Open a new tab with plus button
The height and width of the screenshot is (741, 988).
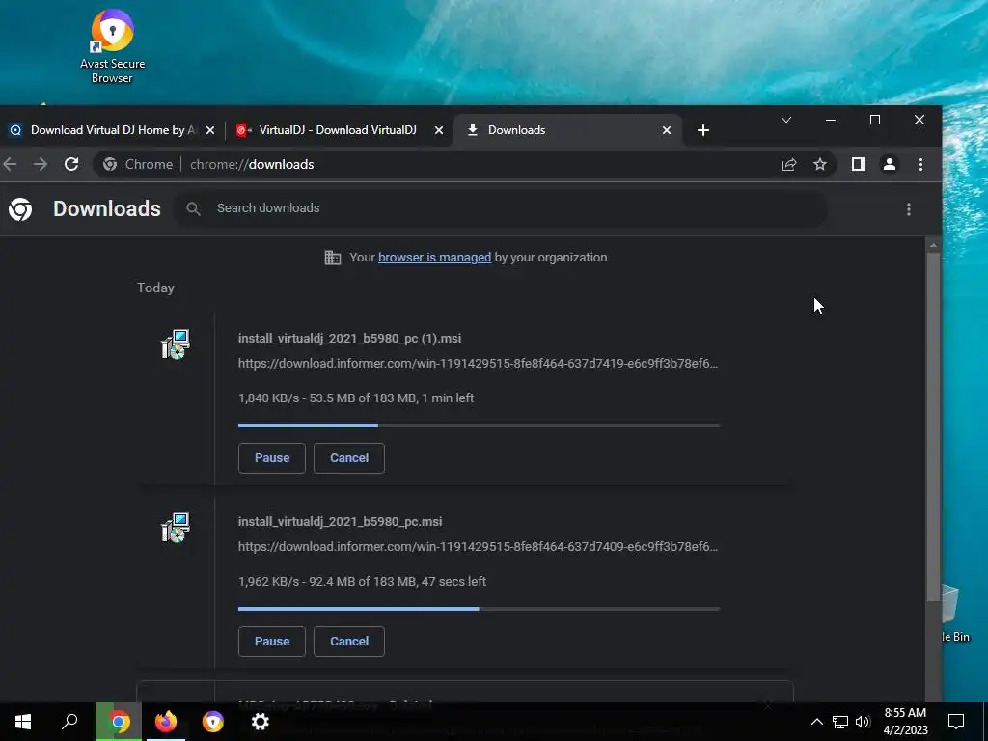[703, 130]
